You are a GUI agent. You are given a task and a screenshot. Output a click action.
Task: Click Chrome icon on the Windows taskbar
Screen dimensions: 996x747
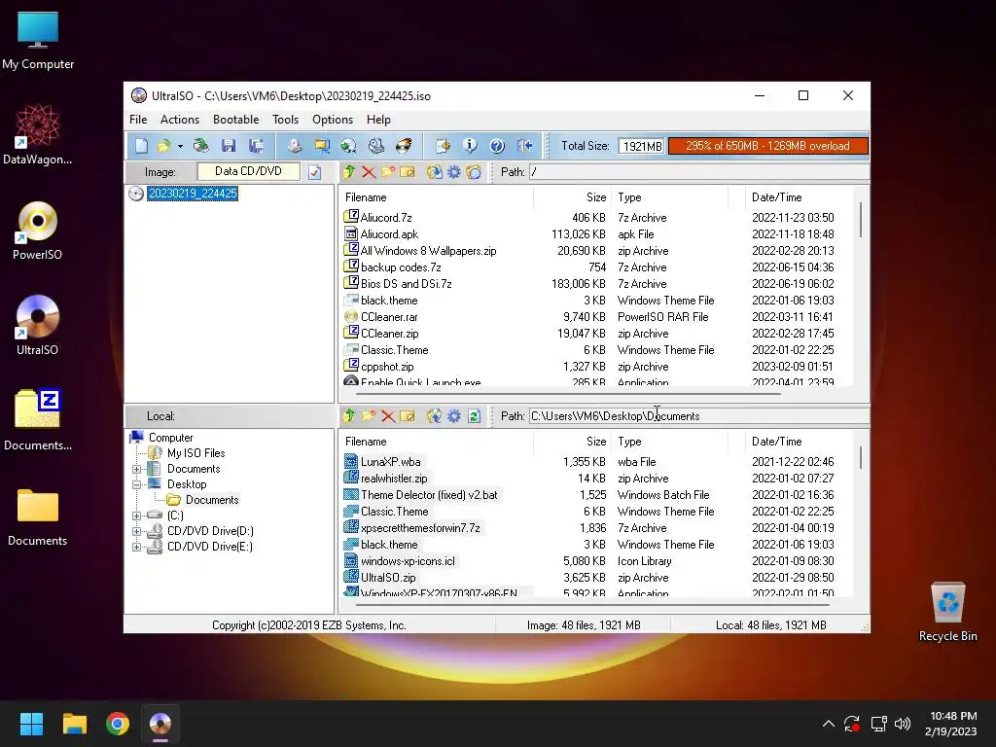118,724
